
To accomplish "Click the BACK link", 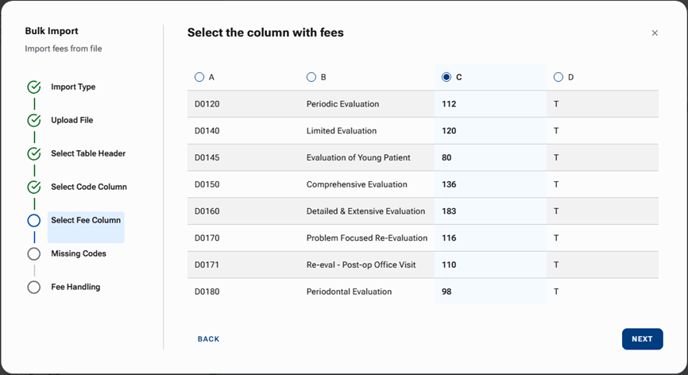I will tap(208, 339).
